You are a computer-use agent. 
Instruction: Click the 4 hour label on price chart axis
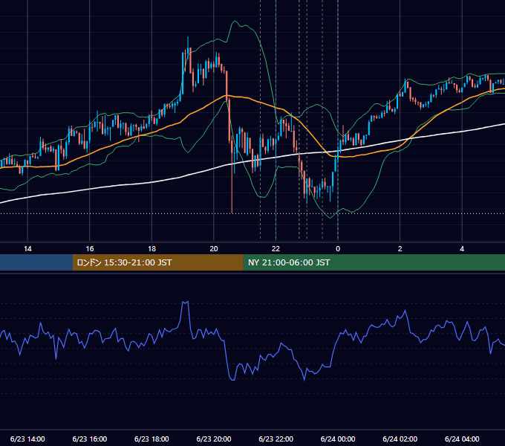click(462, 249)
